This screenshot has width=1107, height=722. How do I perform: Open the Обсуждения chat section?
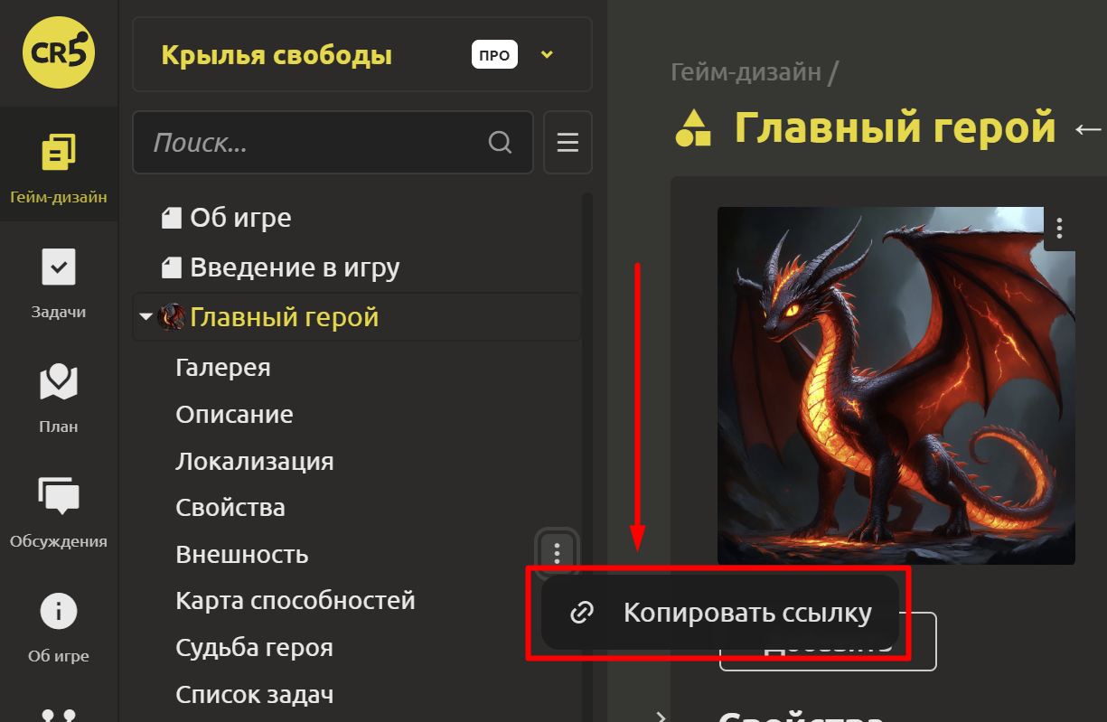(59, 511)
